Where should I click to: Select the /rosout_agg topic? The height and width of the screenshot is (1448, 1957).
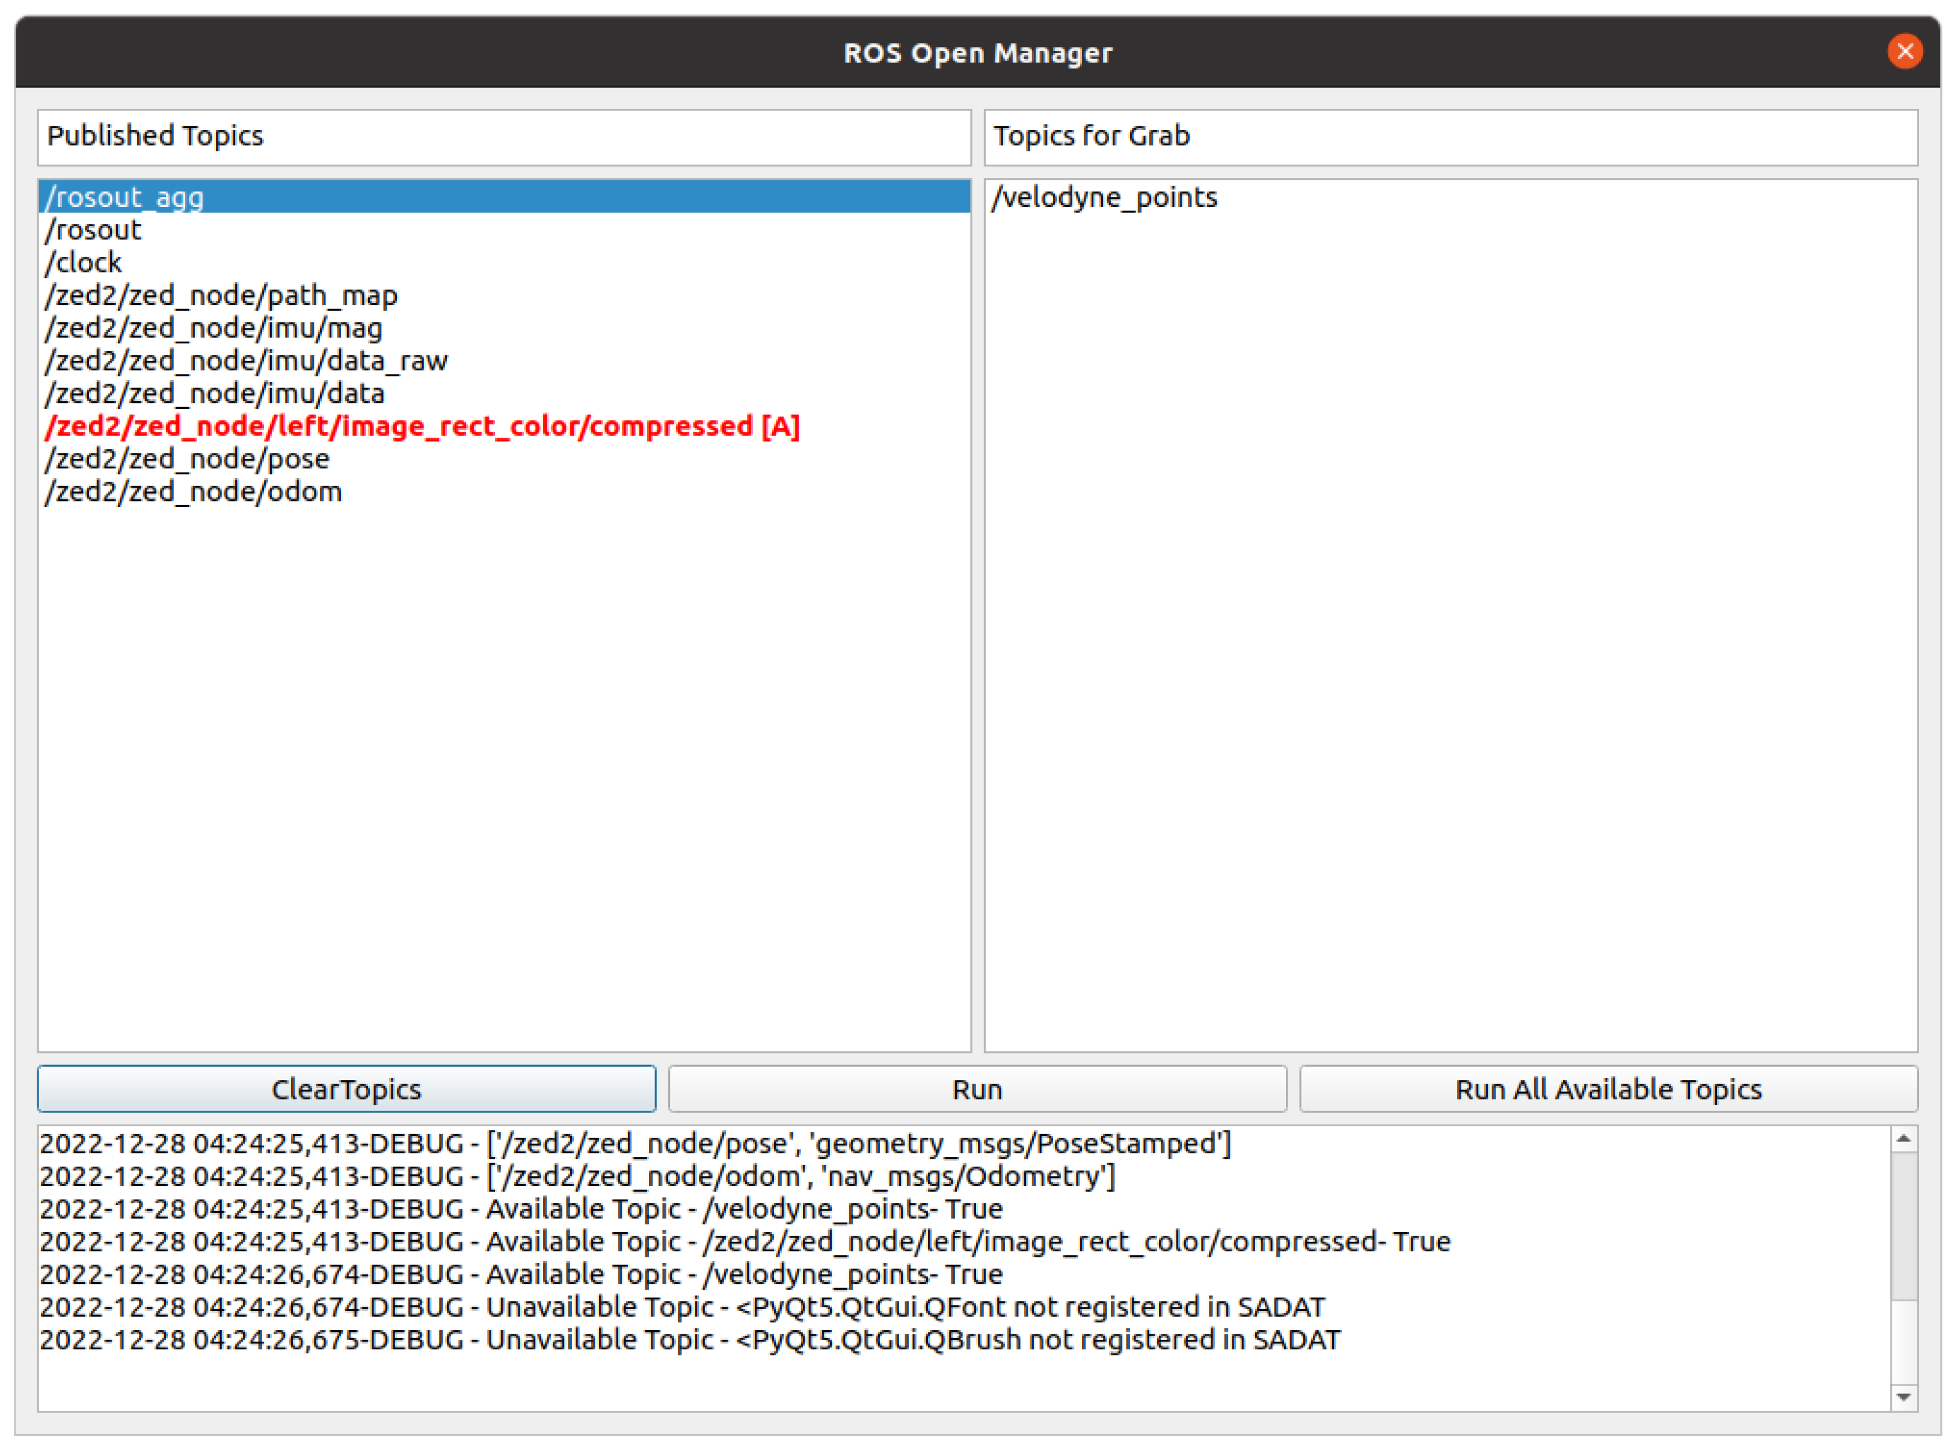tap(124, 197)
